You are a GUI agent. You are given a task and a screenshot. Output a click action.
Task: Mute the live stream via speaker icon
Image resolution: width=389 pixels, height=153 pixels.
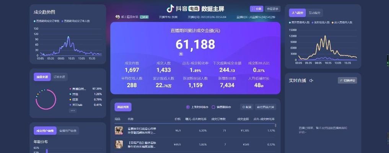point(311,80)
